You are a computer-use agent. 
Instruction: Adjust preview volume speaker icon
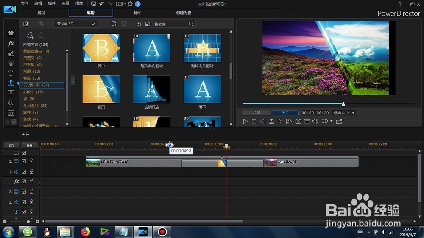click(315, 121)
